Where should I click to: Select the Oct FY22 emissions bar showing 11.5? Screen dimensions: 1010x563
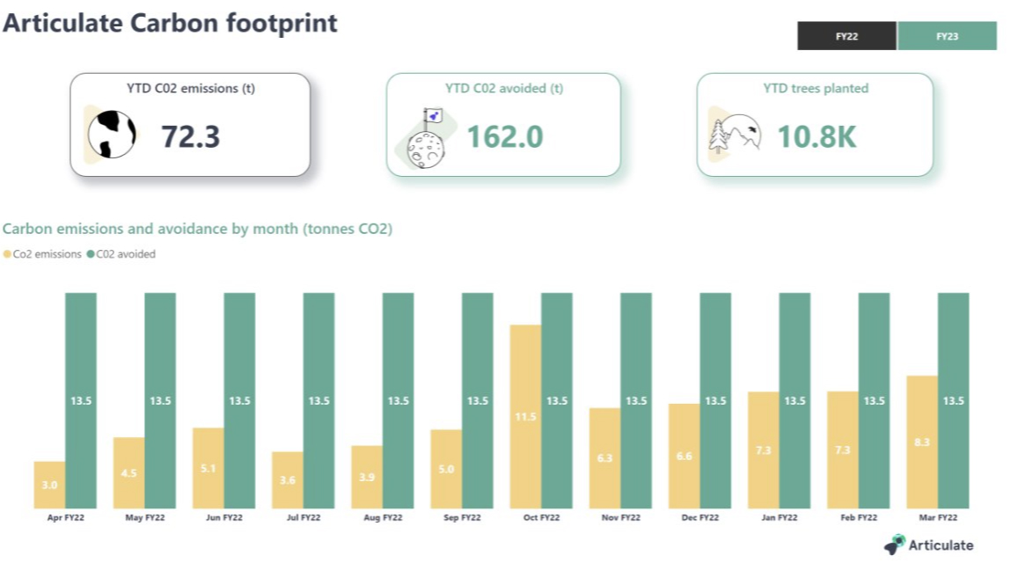pyautogui.click(x=525, y=413)
